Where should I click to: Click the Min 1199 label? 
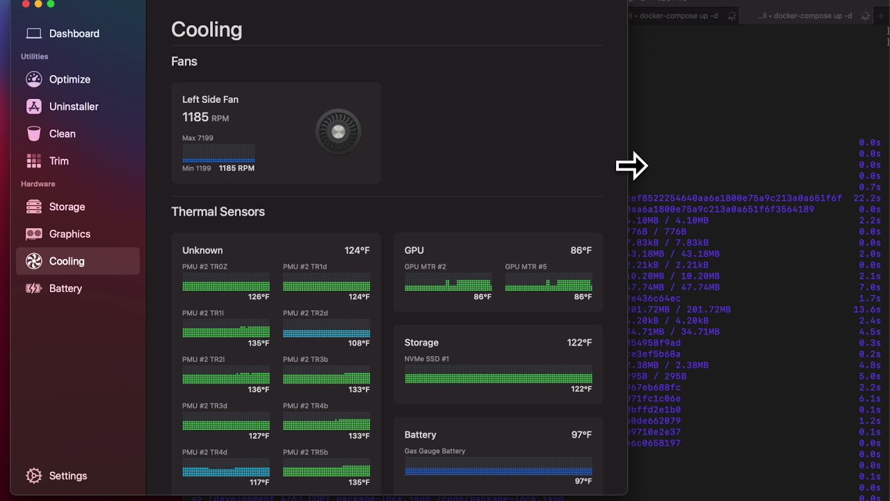tap(197, 168)
